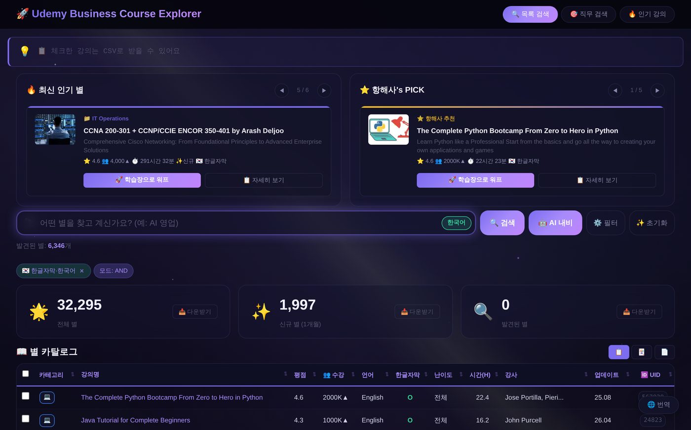Sort the catalog by 평점 column header

coord(300,375)
